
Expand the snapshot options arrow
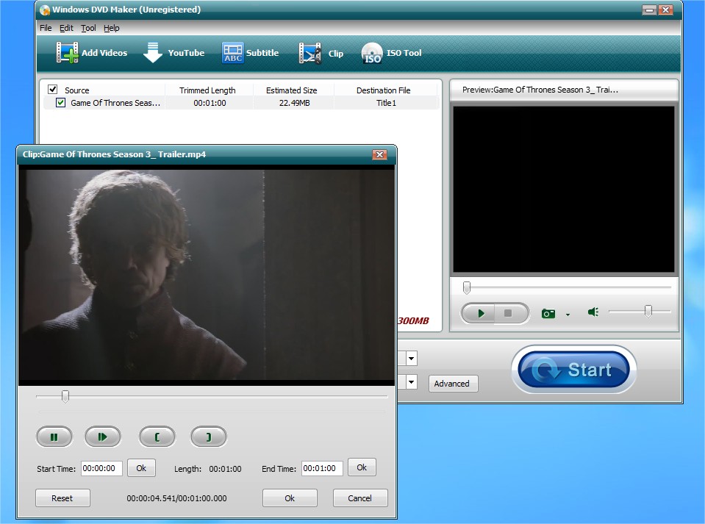click(568, 315)
